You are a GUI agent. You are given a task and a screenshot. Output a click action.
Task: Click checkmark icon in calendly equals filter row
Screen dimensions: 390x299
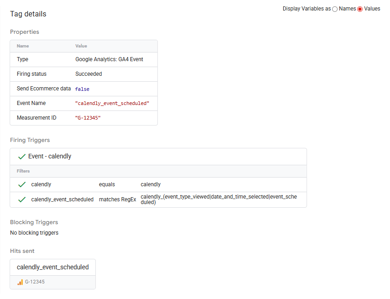21,185
